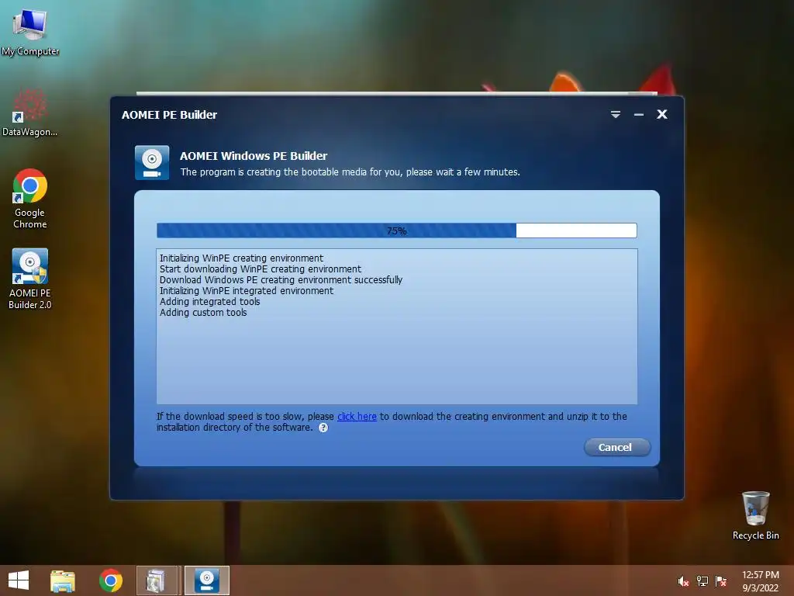Open the network tray icon

point(703,581)
